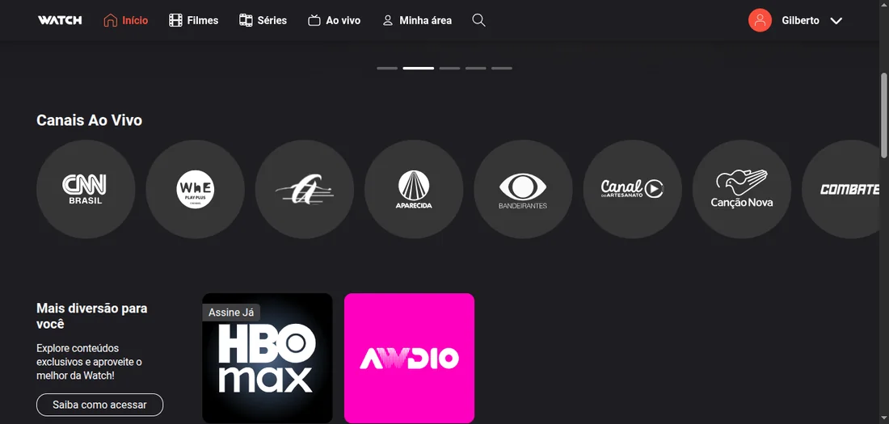Click the Canais Ao Vivo heading
This screenshot has height=424, width=889.
click(x=89, y=120)
